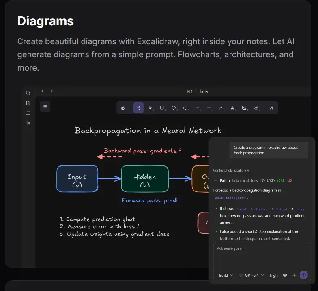The width and height of the screenshot is (318, 291).
Task: Select the Rectangle shape tool
Action: point(162,108)
